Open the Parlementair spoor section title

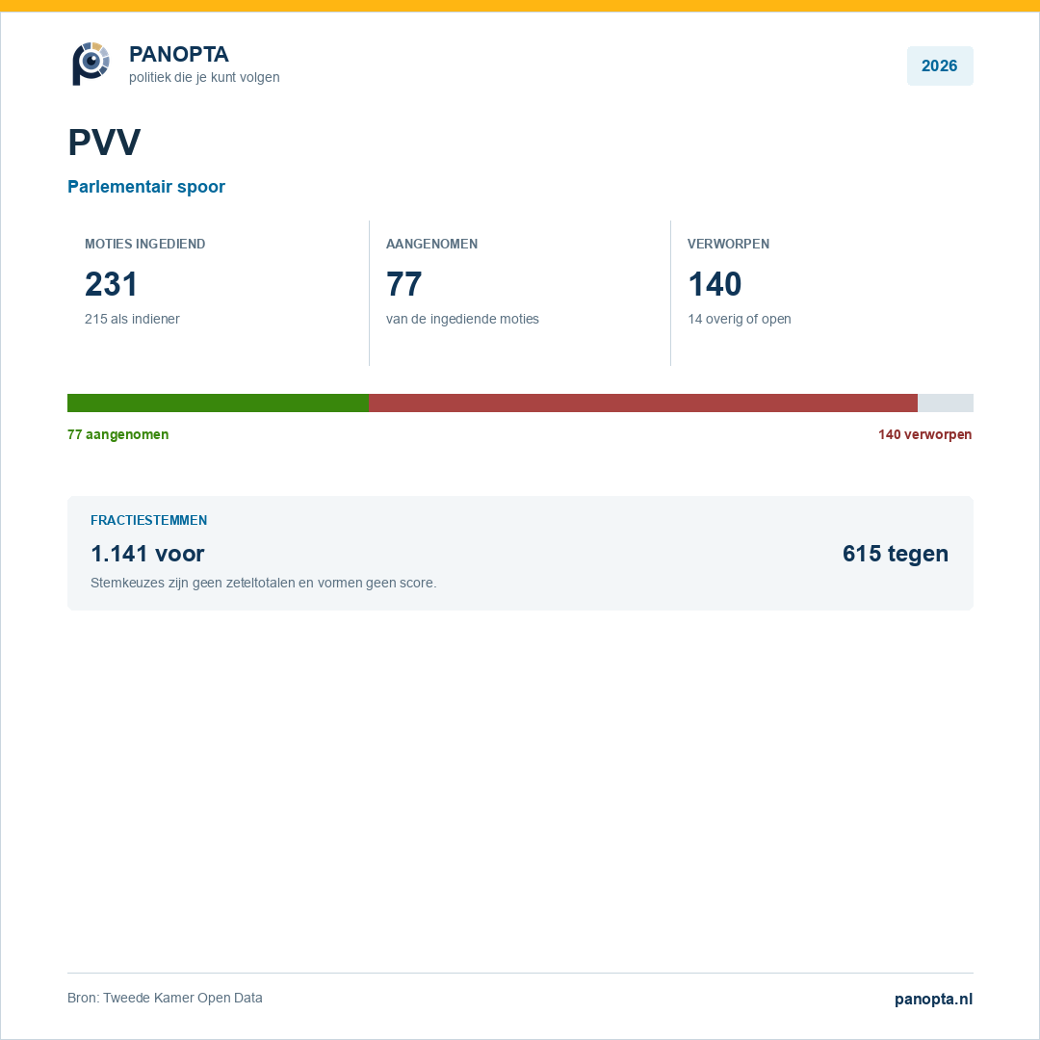[x=146, y=187]
